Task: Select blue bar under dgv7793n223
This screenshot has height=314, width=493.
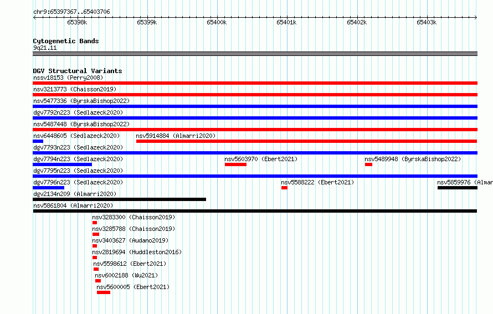Action: (x=255, y=153)
